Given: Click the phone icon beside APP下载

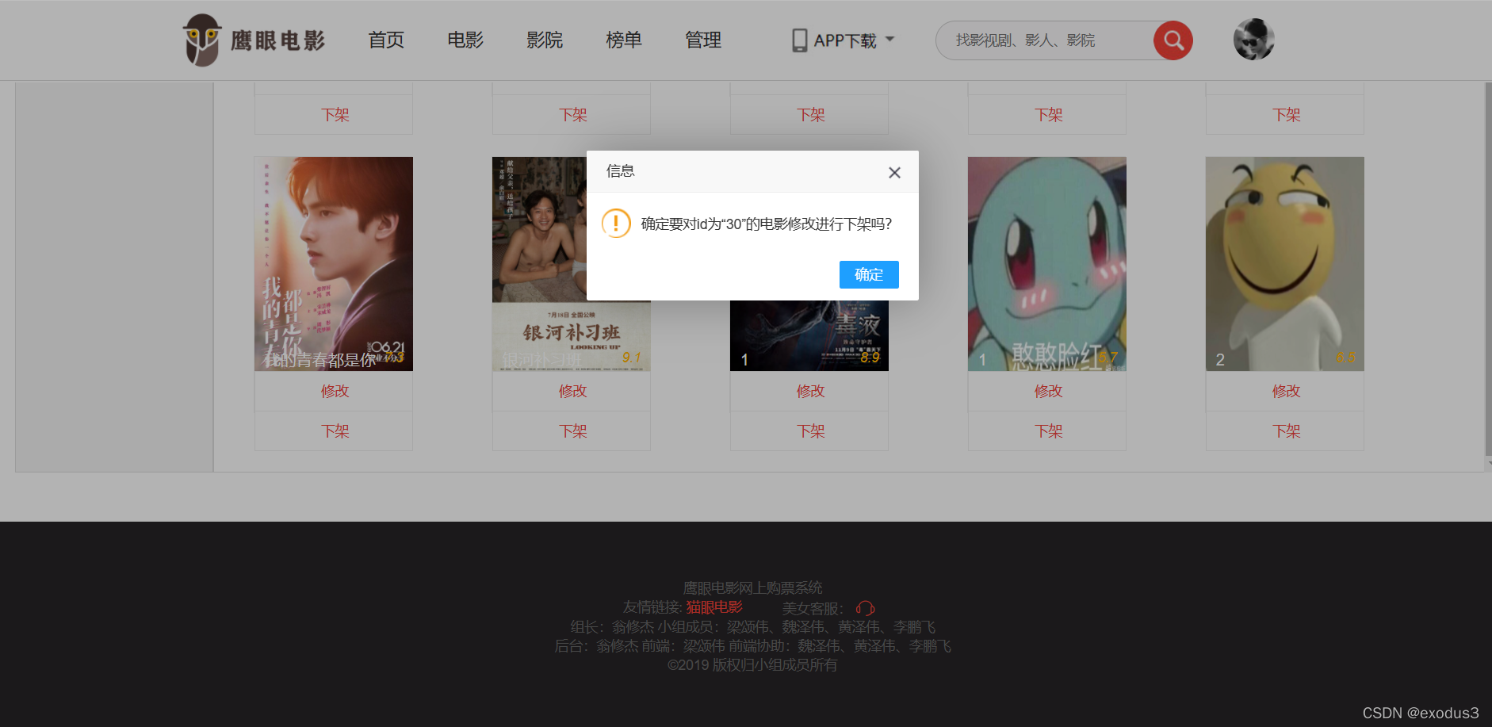Looking at the screenshot, I should 798,39.
